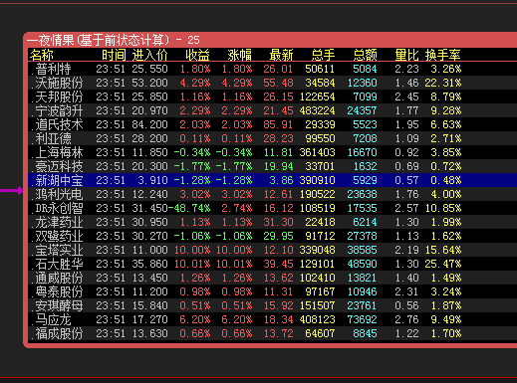The height and width of the screenshot is (383, 517).
Task: Click the 涨幅 column header
Action: 239,55
